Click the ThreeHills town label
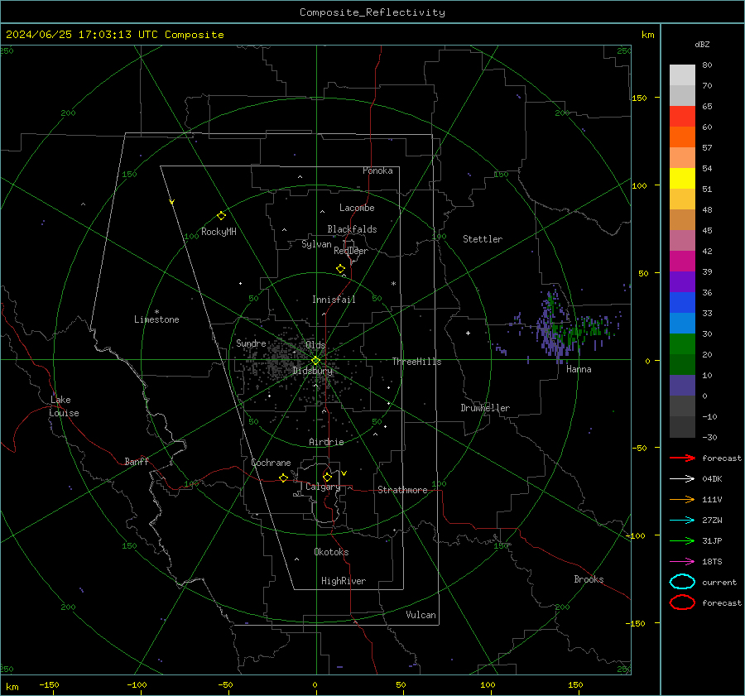This screenshot has width=745, height=696. coord(416,362)
